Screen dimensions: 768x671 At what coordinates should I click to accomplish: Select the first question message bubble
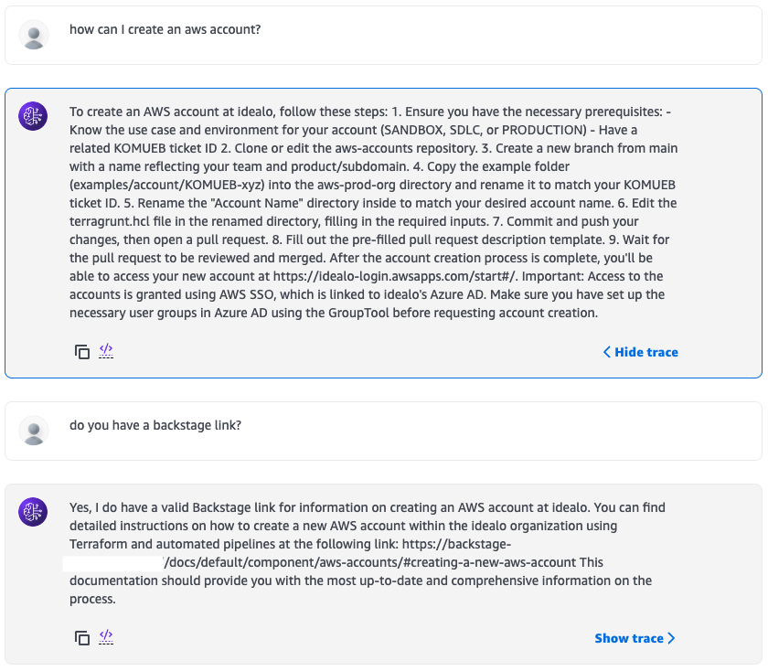coord(384,35)
